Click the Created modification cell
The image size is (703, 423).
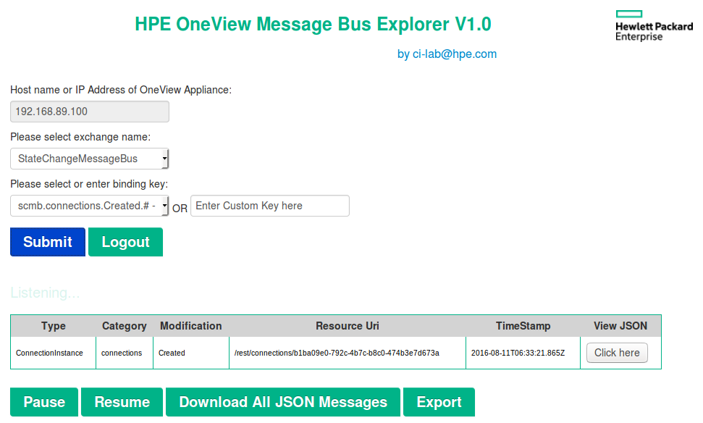pyautogui.click(x=191, y=353)
